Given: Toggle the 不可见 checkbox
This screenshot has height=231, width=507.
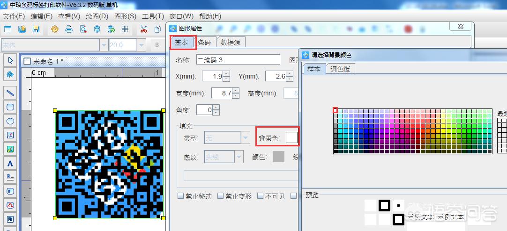Looking at the screenshot, I should point(260,196).
